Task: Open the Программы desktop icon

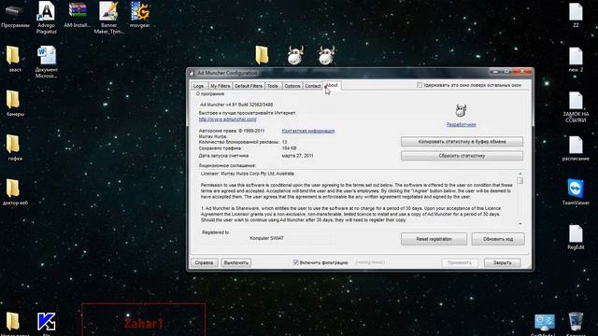Action: click(15, 15)
